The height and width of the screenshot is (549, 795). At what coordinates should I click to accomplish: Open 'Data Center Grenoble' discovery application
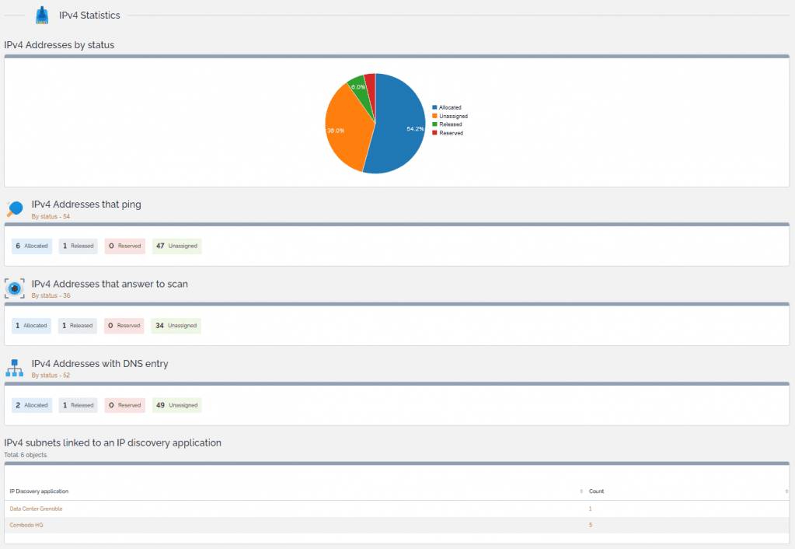(35, 508)
